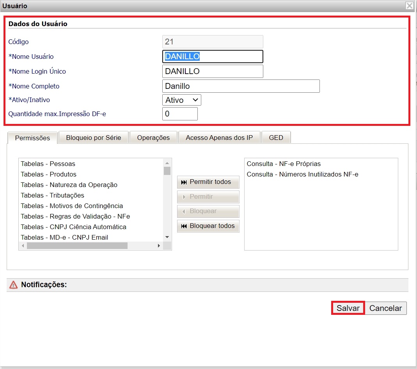
Task: Focus the Nome Login Único field
Action: 213,71
